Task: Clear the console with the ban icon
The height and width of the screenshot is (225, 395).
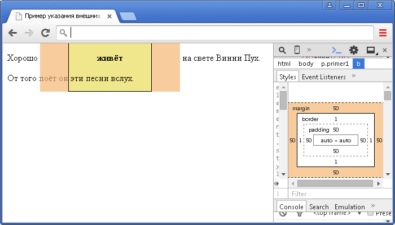Action: pyautogui.click(x=282, y=214)
